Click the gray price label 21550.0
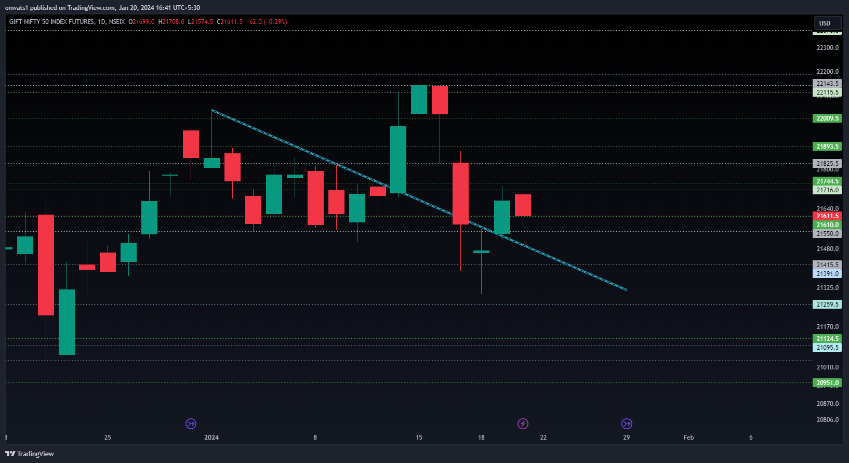This screenshot has height=463, width=849. tap(827, 234)
